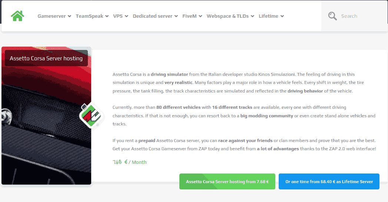Select the TeamSpeak menu label

[89, 16]
